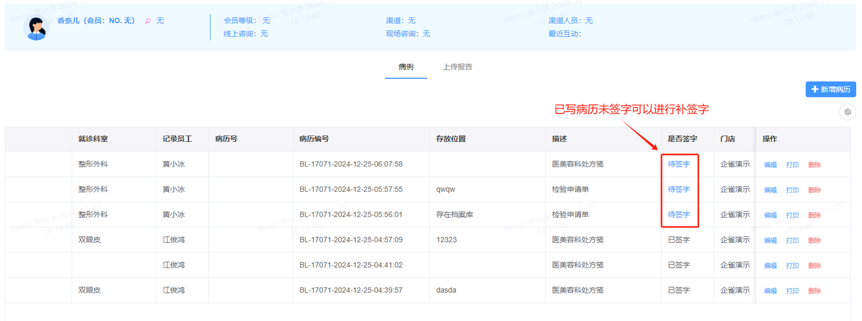Edit the record ending 06:07:58
This screenshot has height=321, width=862.
point(770,165)
